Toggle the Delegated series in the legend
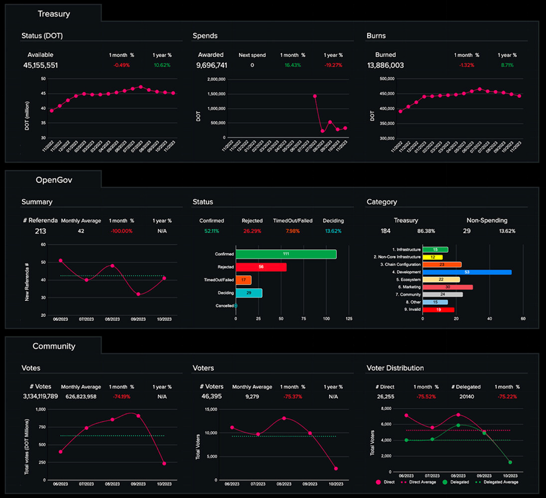 [x=455, y=482]
